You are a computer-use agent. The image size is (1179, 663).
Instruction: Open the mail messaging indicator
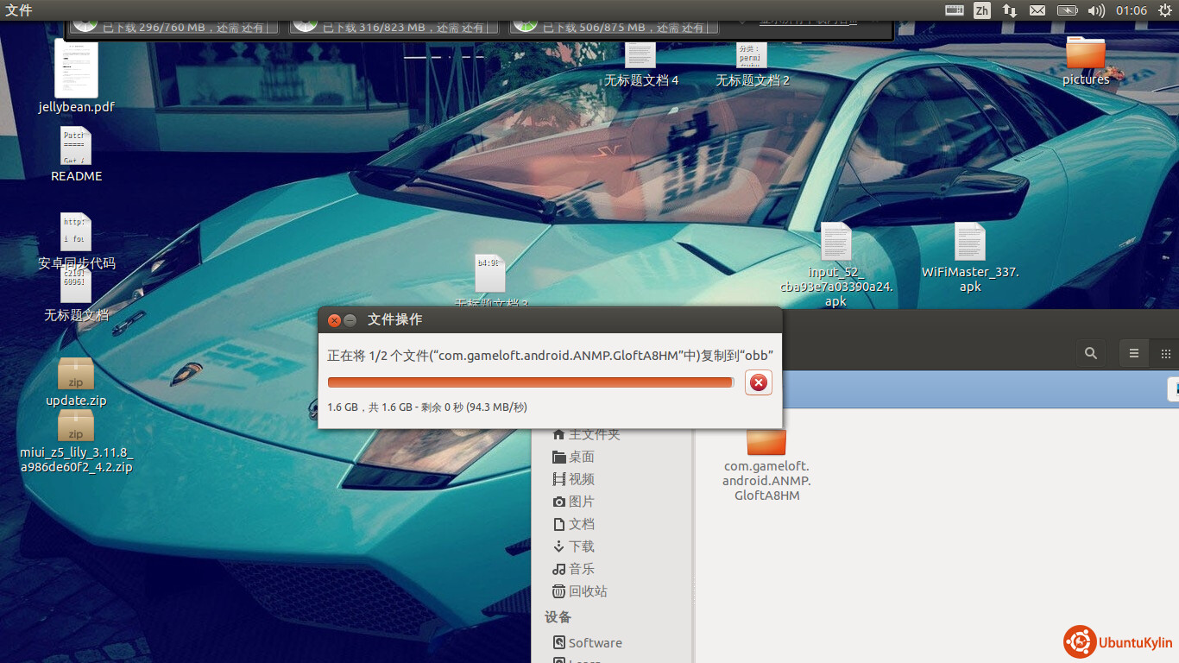tap(1037, 10)
